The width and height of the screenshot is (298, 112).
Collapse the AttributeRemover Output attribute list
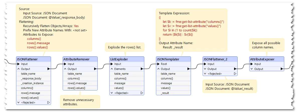pyautogui.click(x=65, y=69)
